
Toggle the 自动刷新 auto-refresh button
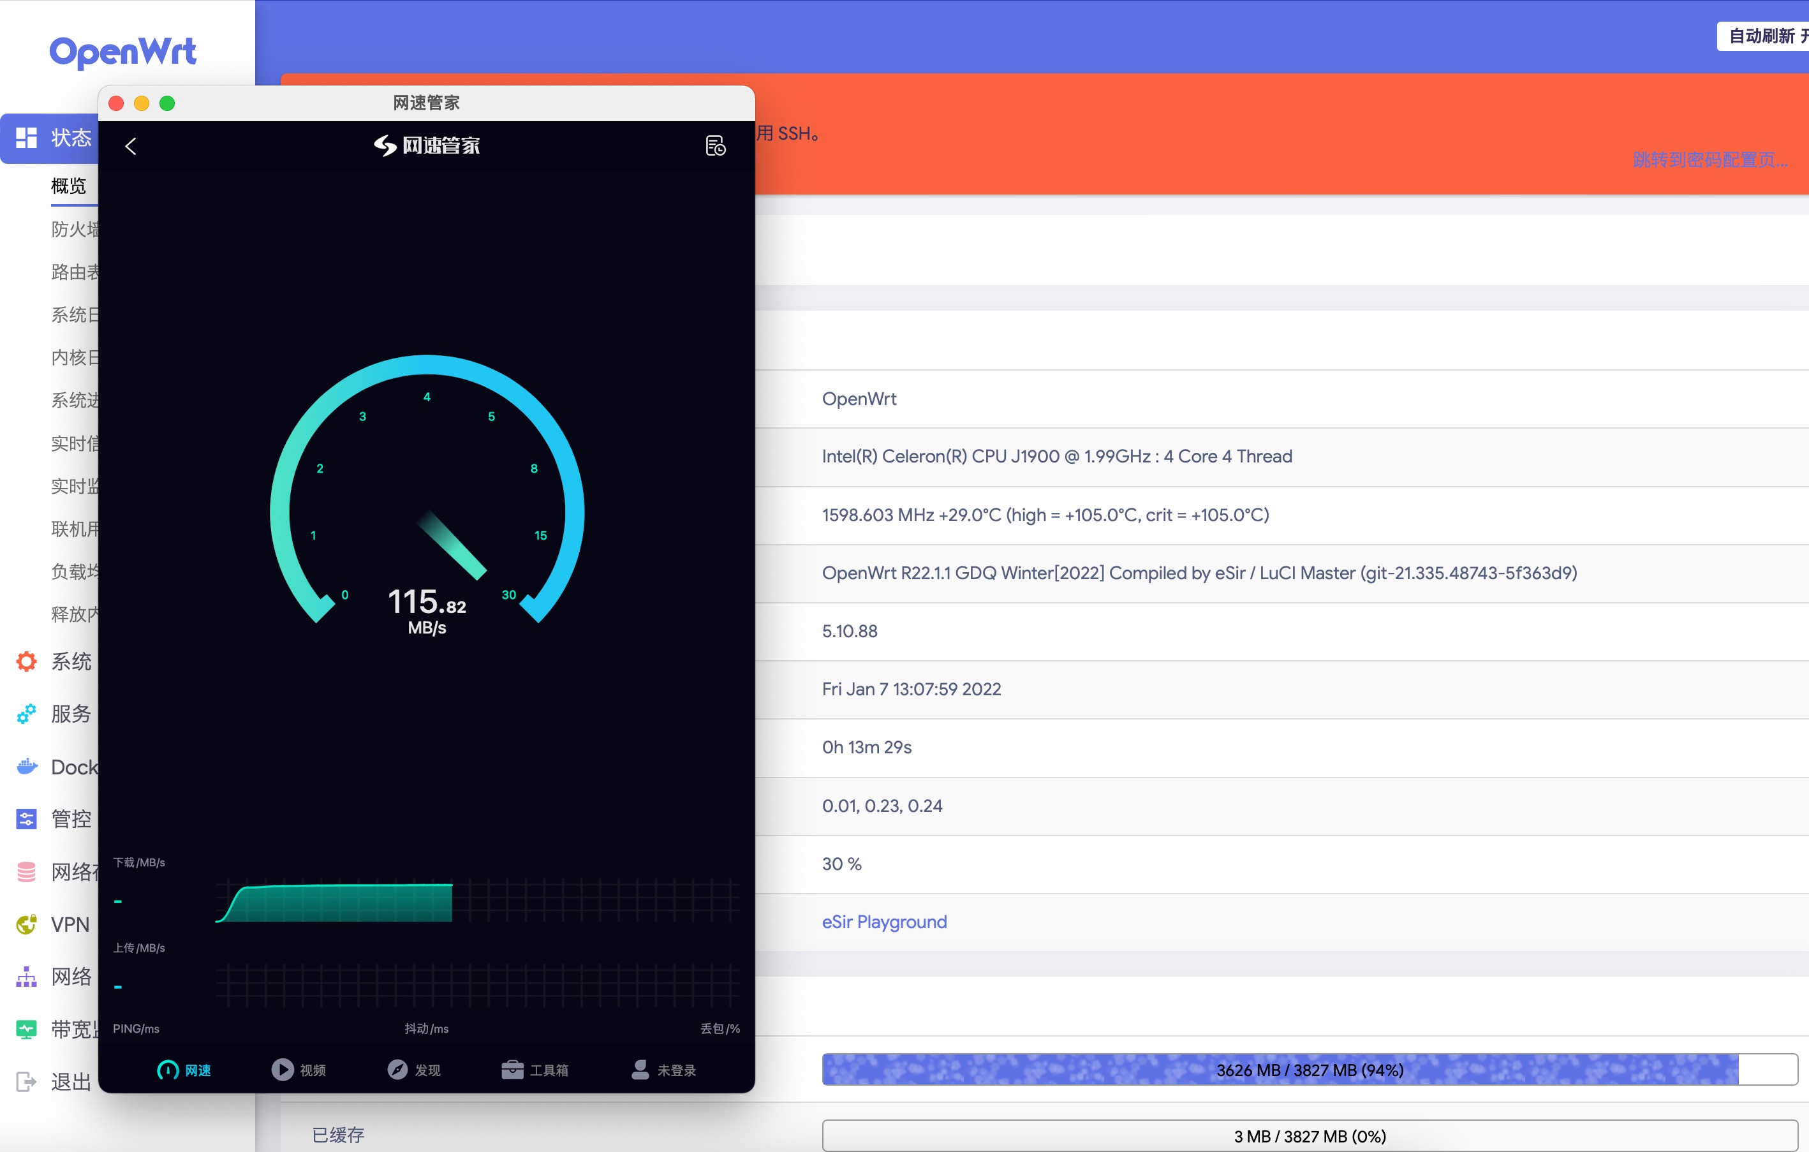point(1762,36)
